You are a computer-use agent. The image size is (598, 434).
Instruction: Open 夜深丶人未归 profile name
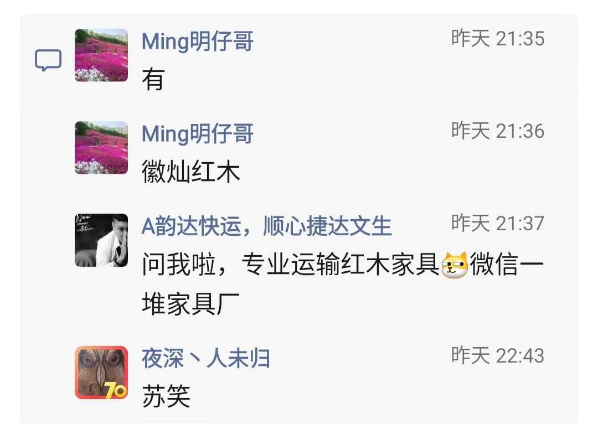tap(205, 359)
